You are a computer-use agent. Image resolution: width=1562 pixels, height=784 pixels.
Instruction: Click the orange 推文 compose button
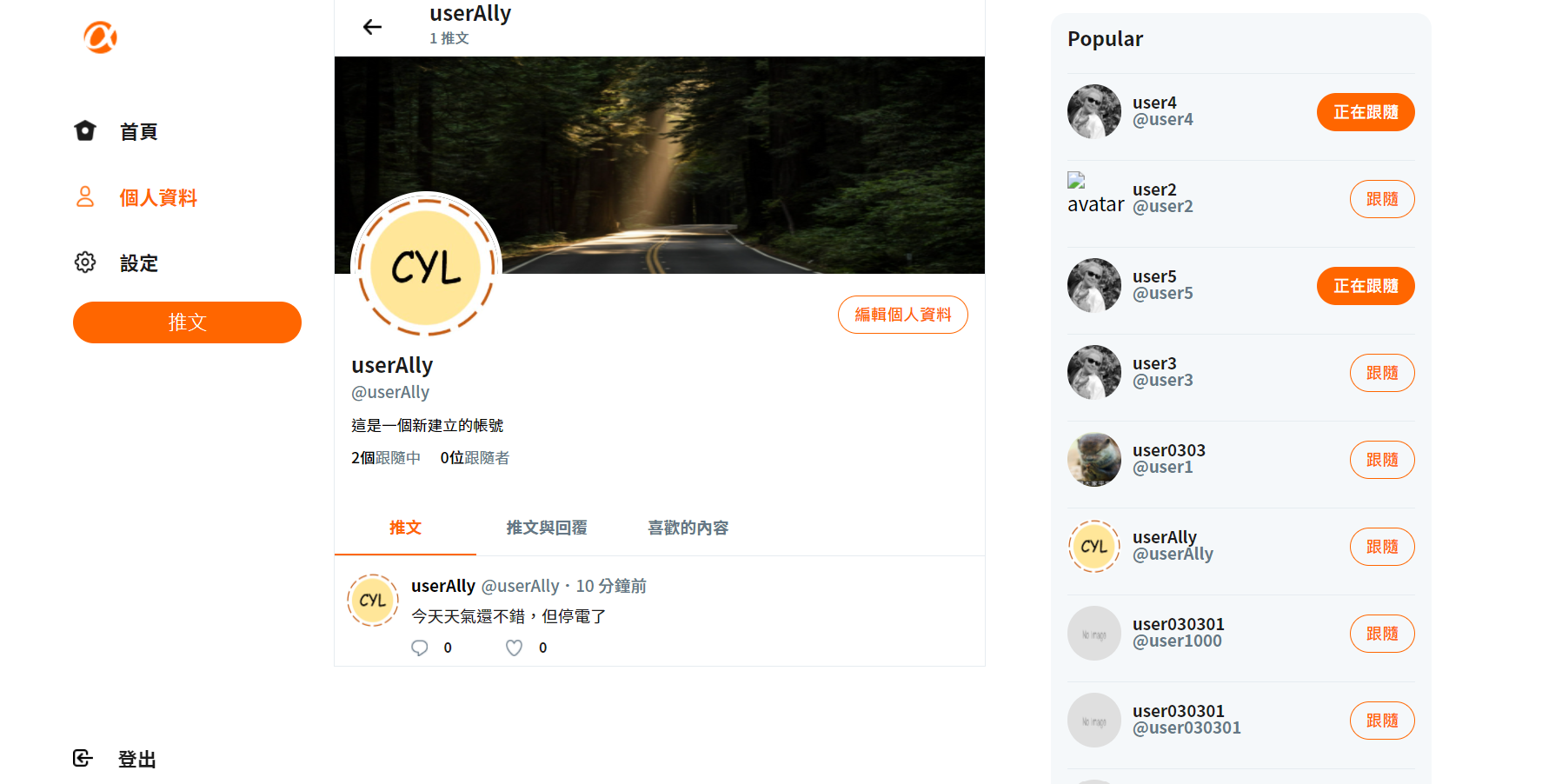click(x=187, y=322)
